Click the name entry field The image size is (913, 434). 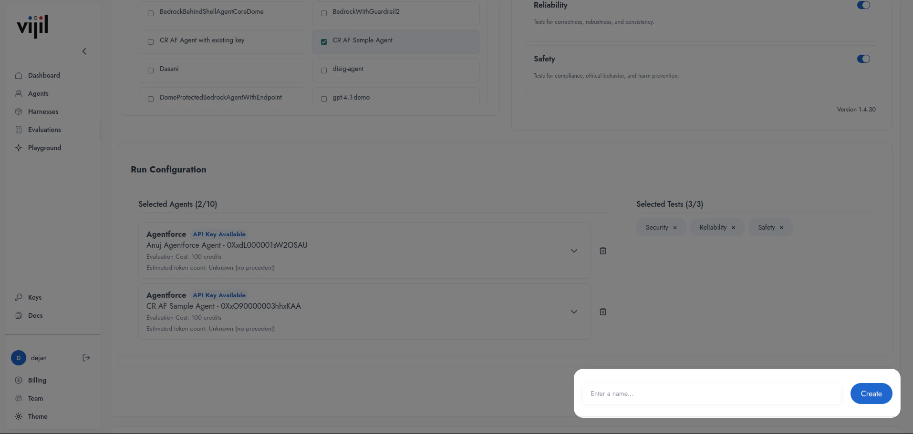711,394
